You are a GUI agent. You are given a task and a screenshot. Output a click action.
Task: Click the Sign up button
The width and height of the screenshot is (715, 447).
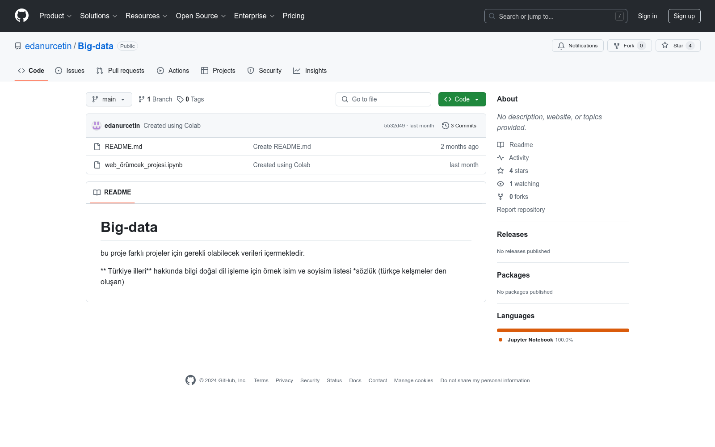pyautogui.click(x=684, y=16)
